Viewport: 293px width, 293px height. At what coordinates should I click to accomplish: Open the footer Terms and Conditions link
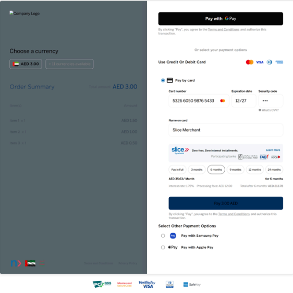pos(99,263)
